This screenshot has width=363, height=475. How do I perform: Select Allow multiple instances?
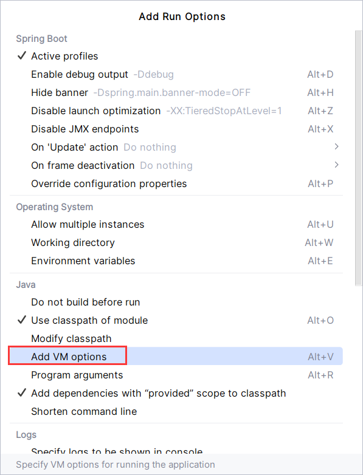[176, 225]
